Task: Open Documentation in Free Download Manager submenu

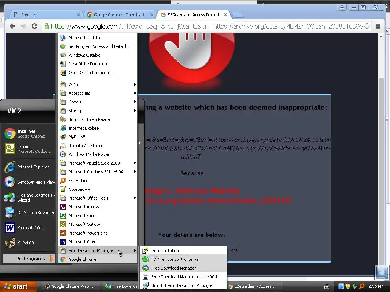Action: (x=184, y=251)
